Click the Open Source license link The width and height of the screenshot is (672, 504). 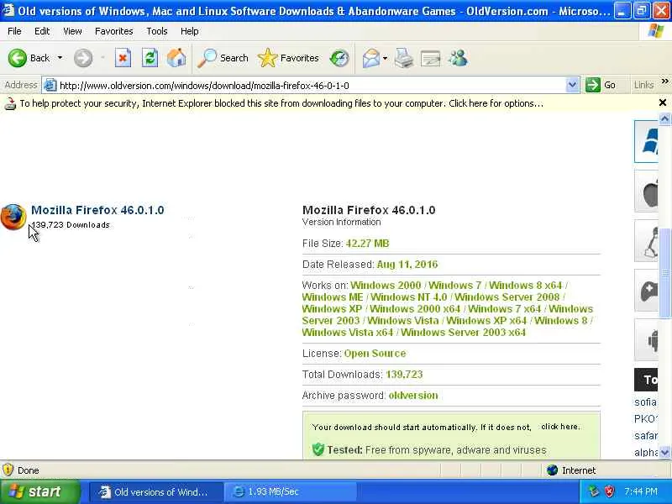[x=375, y=354]
